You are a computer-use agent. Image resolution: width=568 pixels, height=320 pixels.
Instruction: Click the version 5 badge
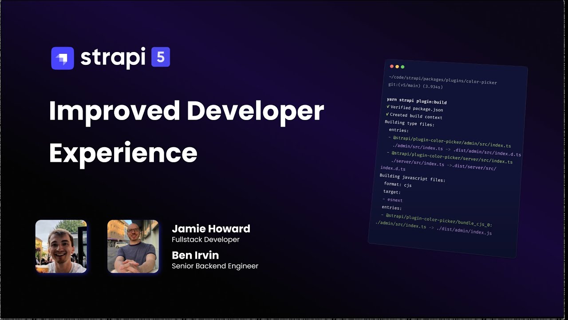point(161,57)
